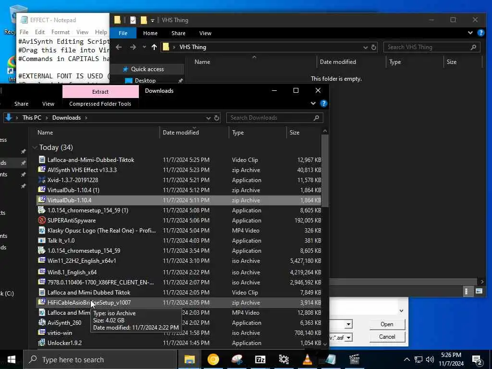Click the SUPERAntiSpyware file icon
492x369 pixels.
[42, 220]
